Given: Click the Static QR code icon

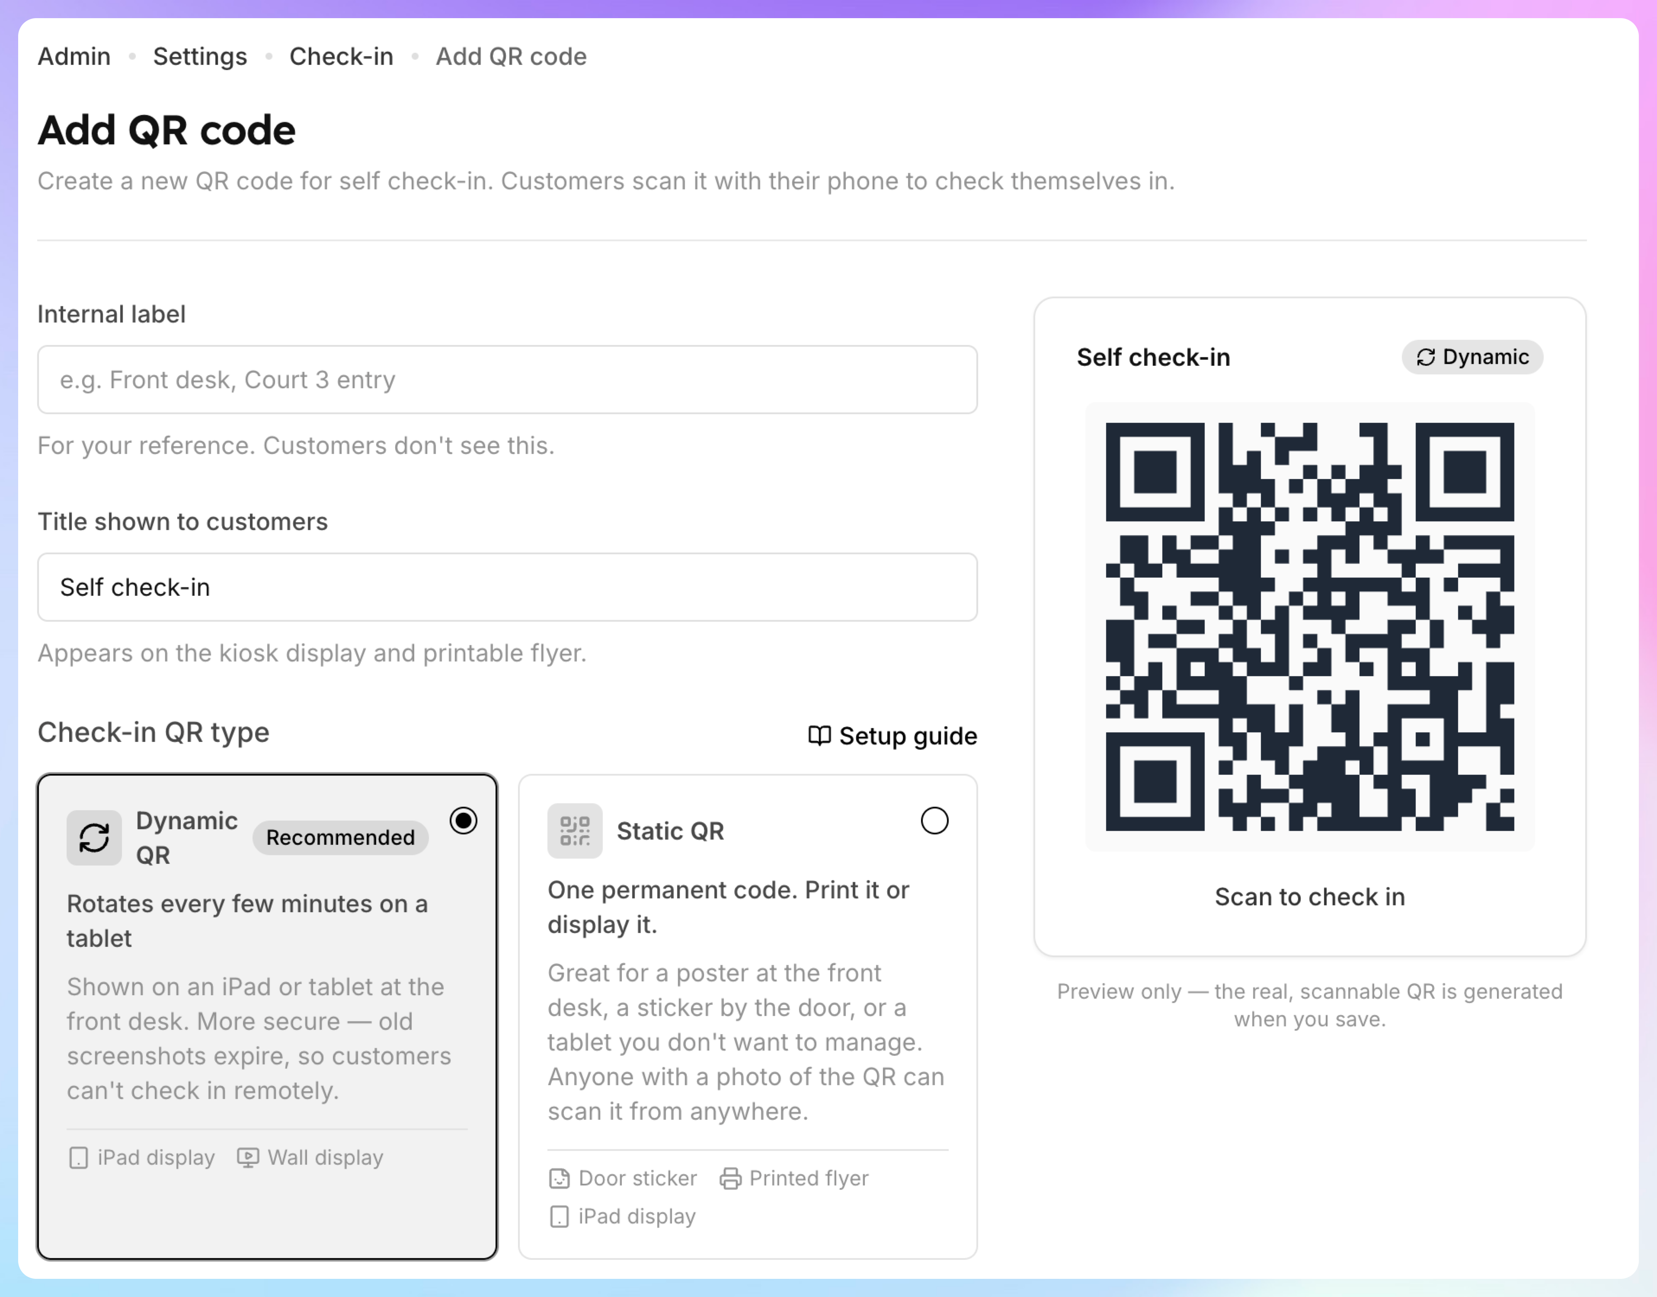Looking at the screenshot, I should tap(575, 831).
